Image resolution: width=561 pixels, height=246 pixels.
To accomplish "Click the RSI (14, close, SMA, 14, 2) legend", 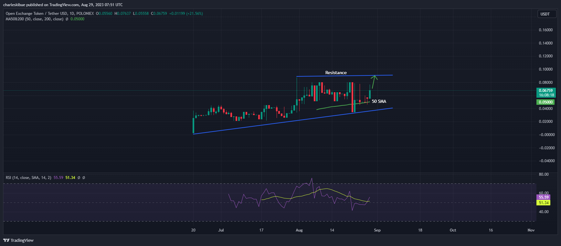I will pyautogui.click(x=28, y=178).
